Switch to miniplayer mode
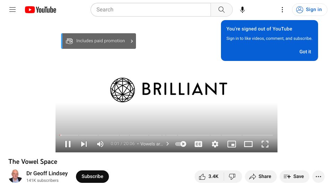Screen dimensions: 333x187 point(231,144)
